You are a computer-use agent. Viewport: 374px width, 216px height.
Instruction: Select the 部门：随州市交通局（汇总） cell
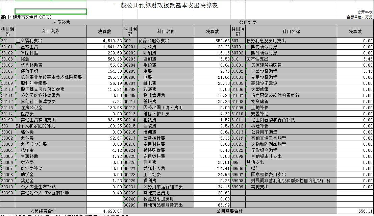click(x=26, y=17)
